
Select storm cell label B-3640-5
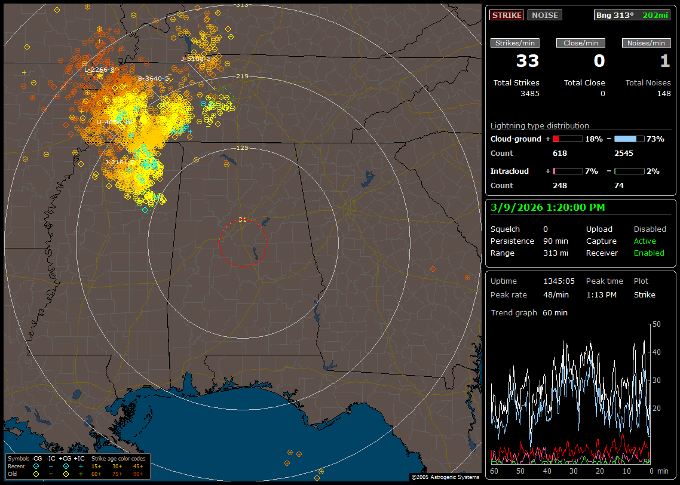point(154,78)
